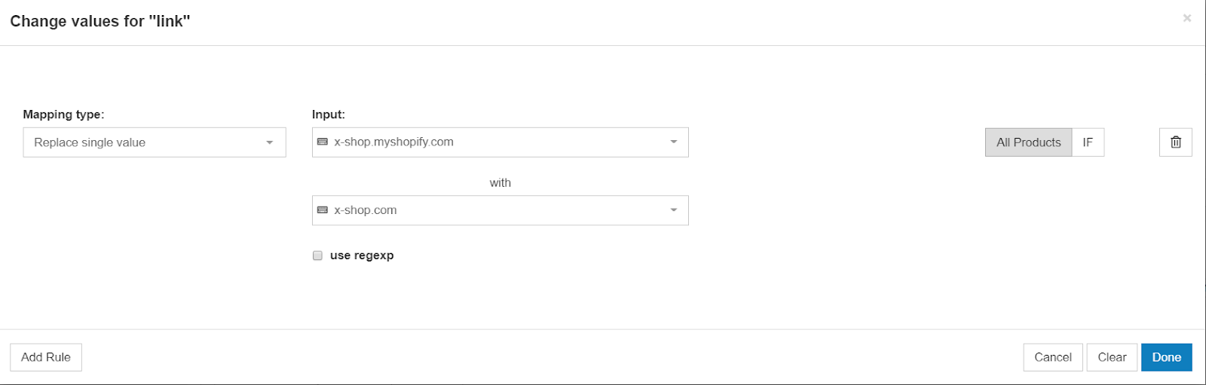Screen dimensions: 1206x385
Task: Click the "Mapping type:" label
Action: 63,115
